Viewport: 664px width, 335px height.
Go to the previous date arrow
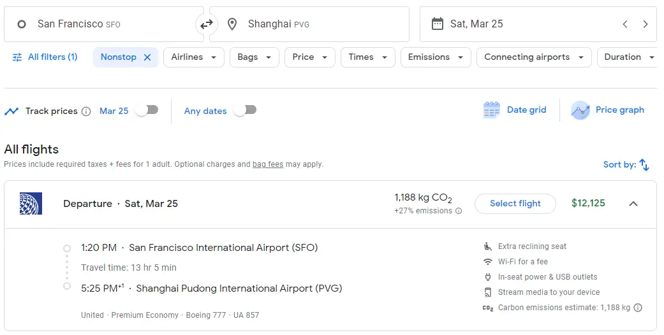pos(625,24)
